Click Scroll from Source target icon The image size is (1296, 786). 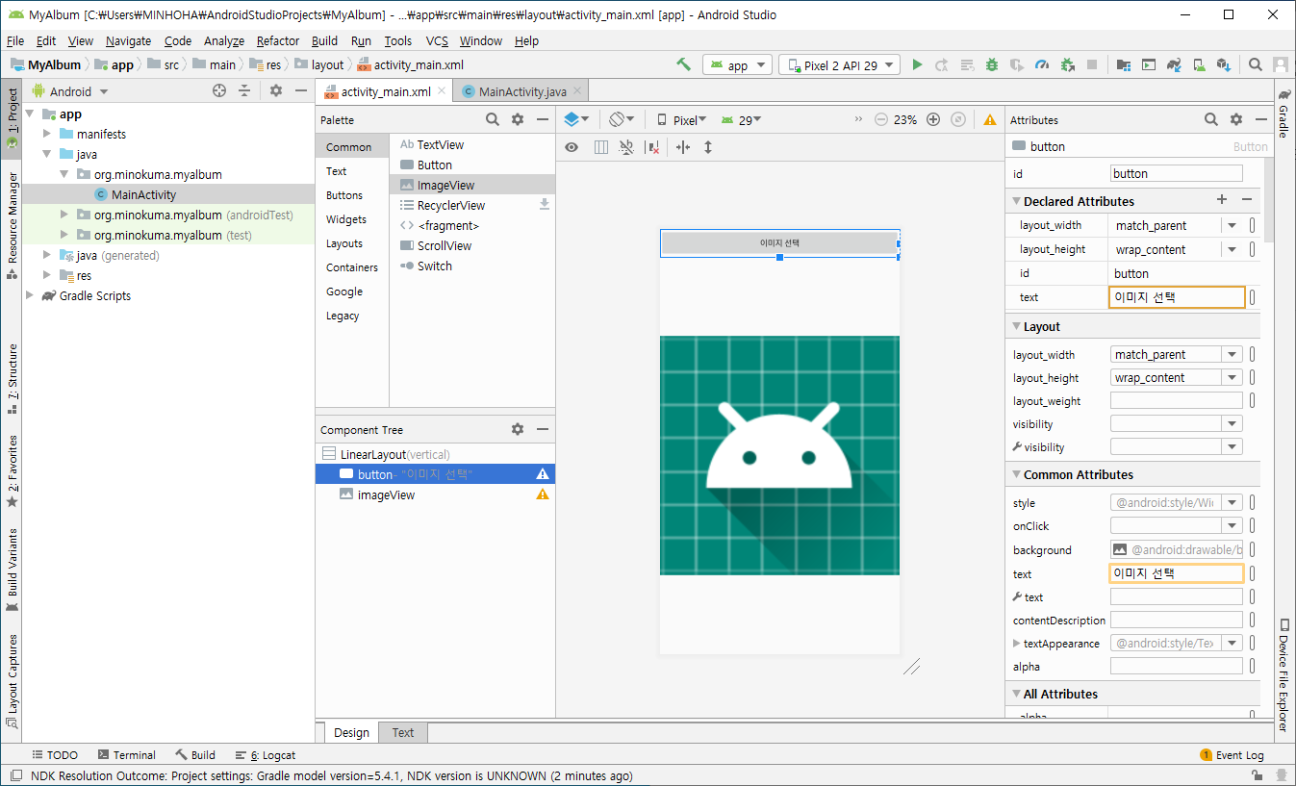point(219,90)
